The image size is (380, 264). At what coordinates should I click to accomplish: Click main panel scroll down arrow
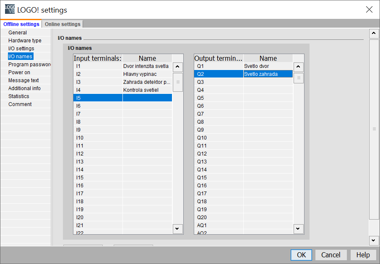[x=374, y=240]
